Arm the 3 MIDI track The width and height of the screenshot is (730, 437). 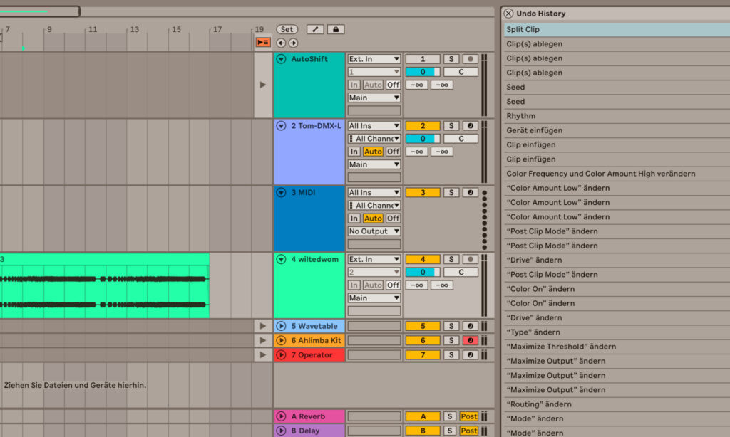click(471, 192)
